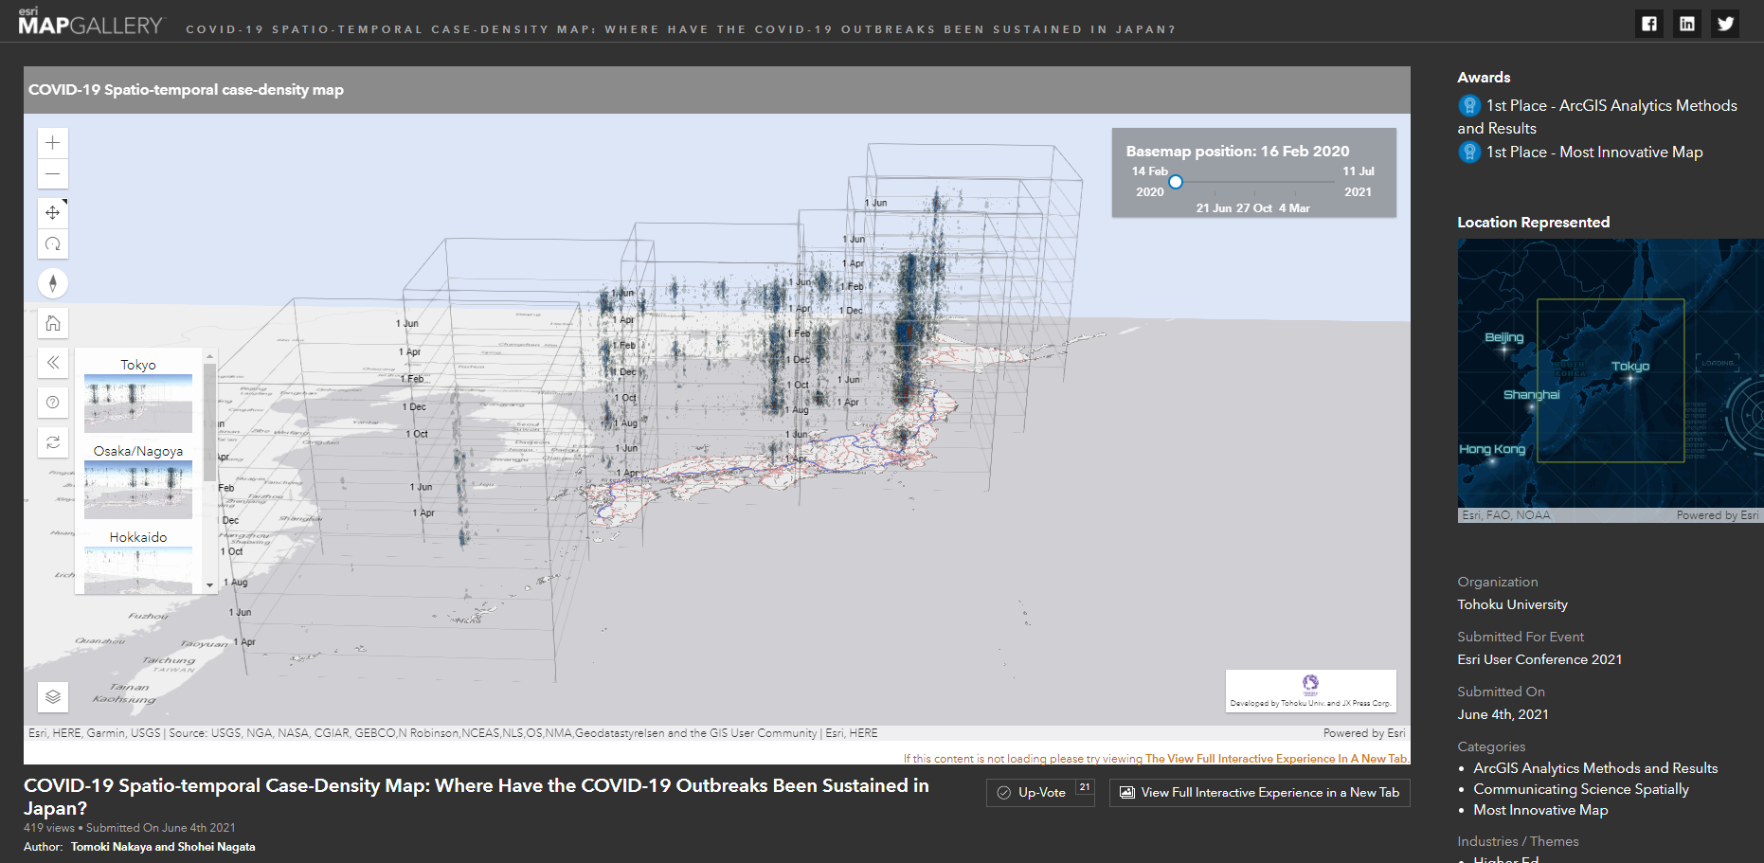Open the layers list button
The height and width of the screenshot is (863, 1764).
[53, 696]
